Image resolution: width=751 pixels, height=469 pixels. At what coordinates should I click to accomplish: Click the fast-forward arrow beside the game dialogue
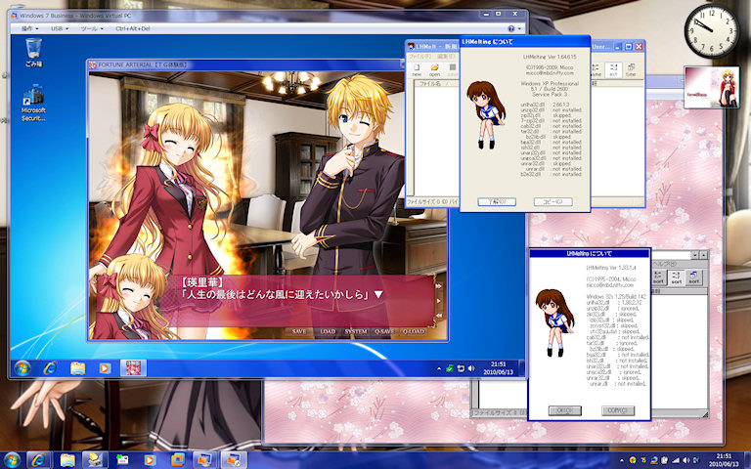pos(438,286)
